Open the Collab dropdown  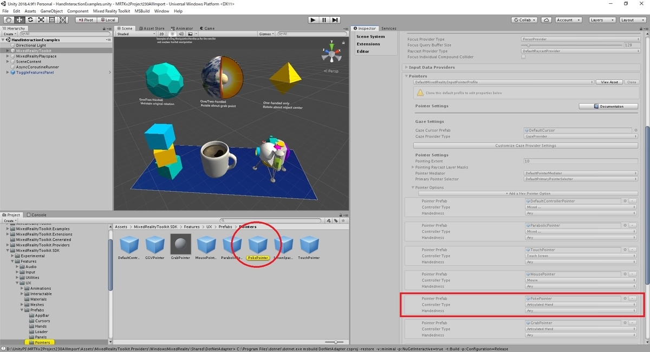click(x=525, y=19)
